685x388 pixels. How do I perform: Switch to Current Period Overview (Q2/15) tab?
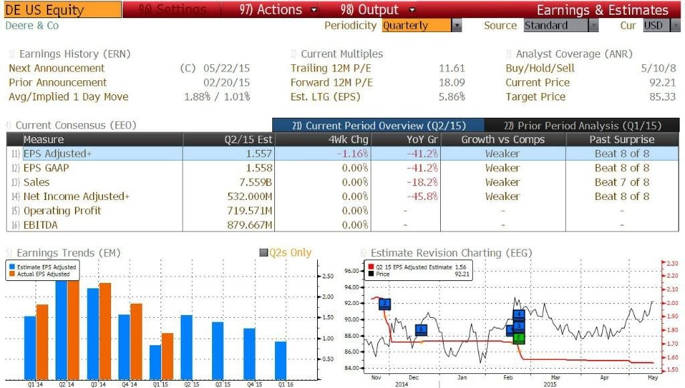(x=379, y=125)
